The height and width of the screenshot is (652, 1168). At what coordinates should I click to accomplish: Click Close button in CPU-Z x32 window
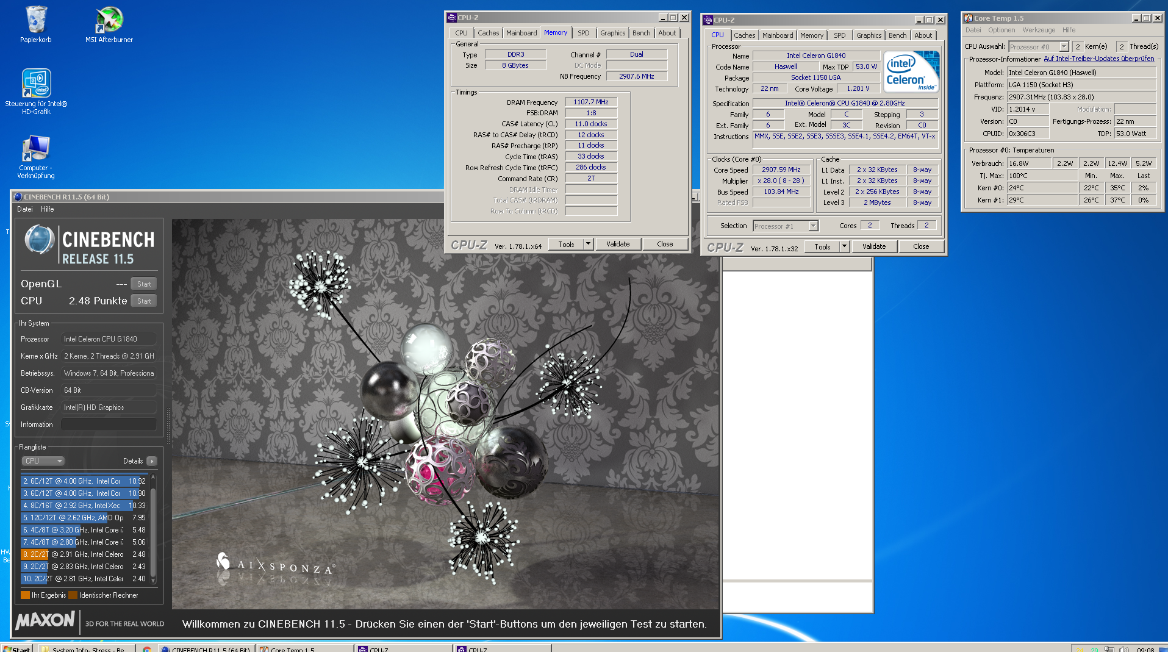pyautogui.click(x=921, y=246)
